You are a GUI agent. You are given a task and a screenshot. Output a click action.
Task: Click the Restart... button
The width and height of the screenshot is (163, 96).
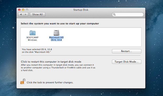coord(126,51)
